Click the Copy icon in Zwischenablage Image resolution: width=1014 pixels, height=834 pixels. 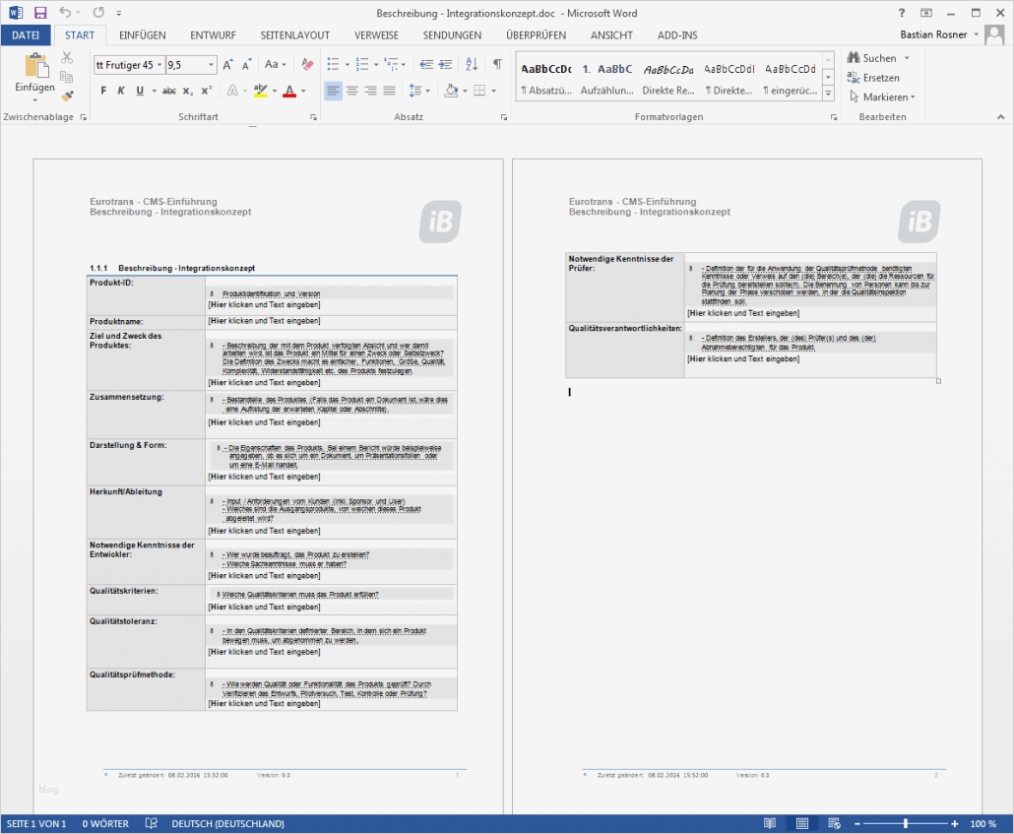(x=67, y=77)
